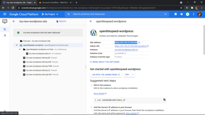Expand More About The Software section
The image size is (205, 115).
105,62
